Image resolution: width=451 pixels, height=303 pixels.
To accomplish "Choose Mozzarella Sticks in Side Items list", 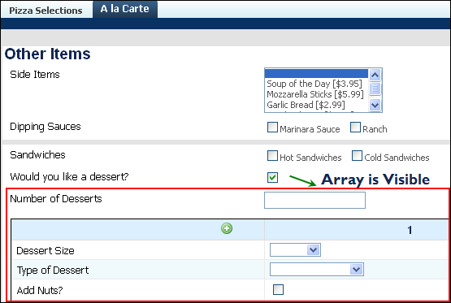I will pos(315,94).
